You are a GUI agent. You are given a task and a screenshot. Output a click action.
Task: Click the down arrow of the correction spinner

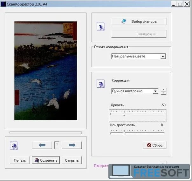point(164,93)
